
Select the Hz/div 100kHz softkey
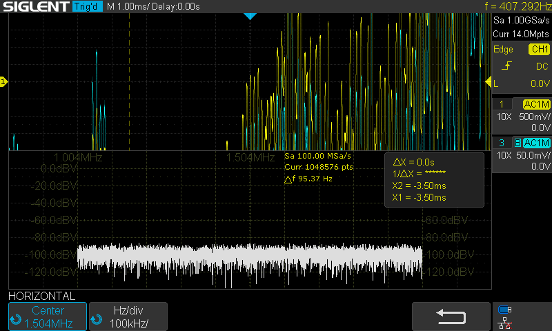pos(128,317)
